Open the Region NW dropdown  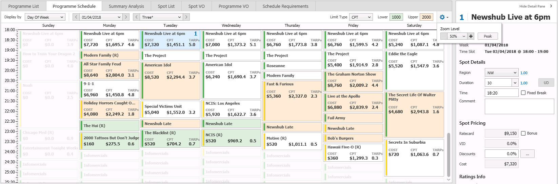[x=501, y=73]
